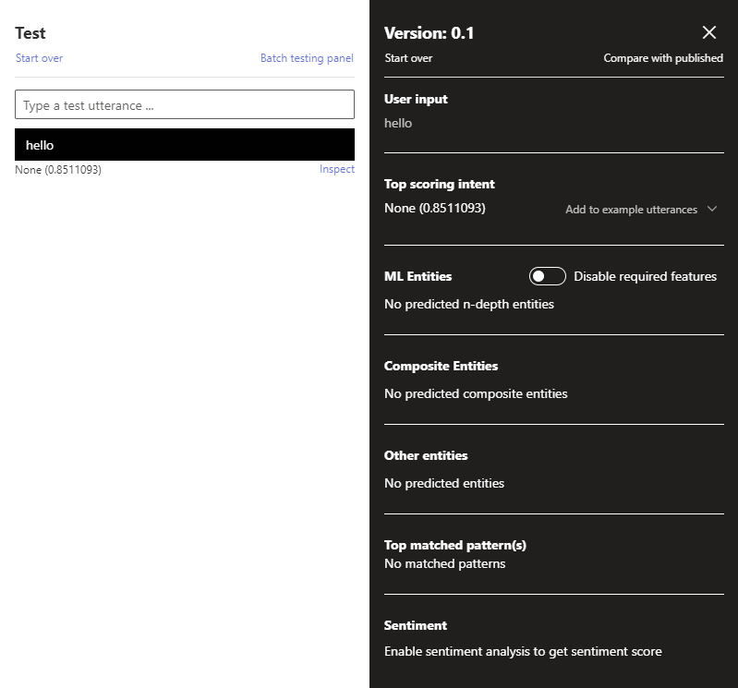Click the Other entities heading
The height and width of the screenshot is (688, 738).
tap(426, 455)
